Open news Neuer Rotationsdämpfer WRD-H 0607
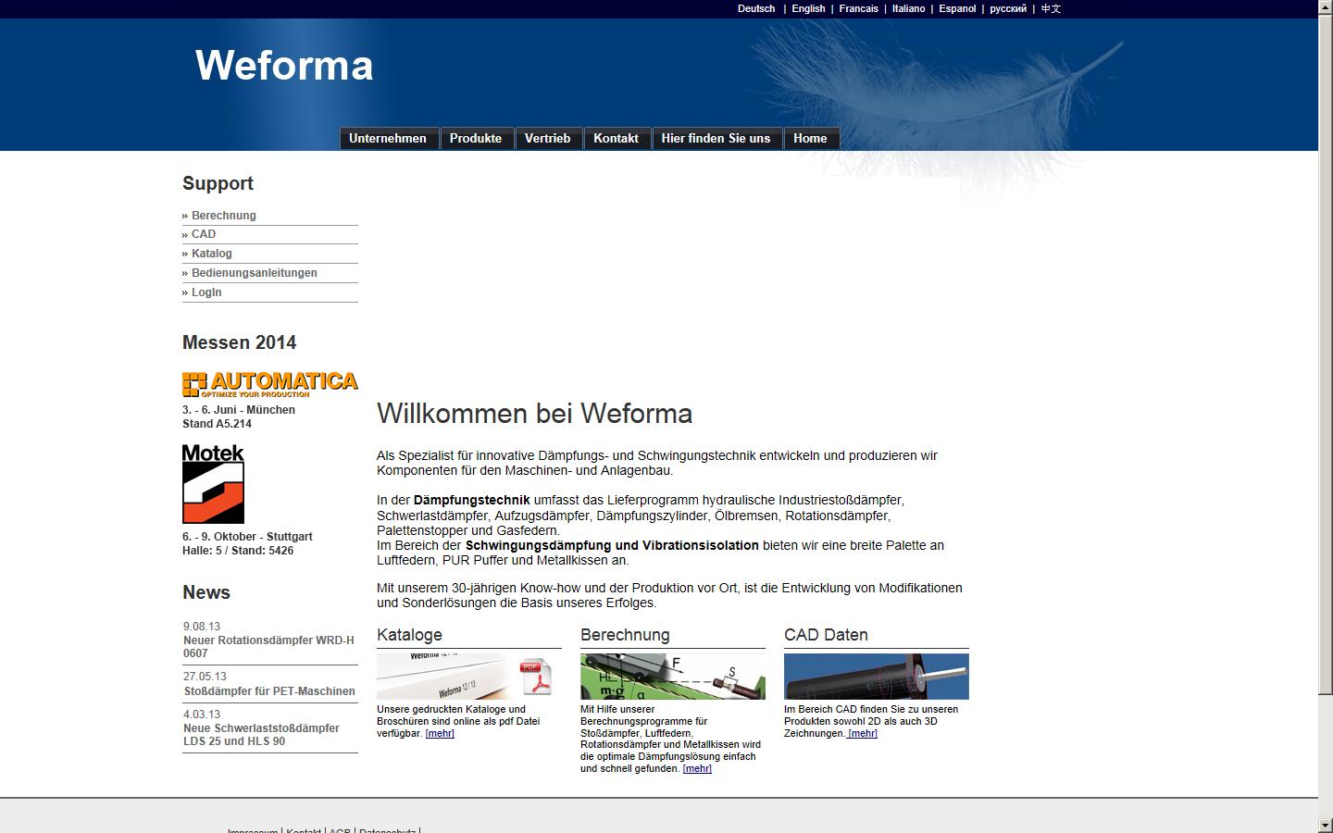Image resolution: width=1333 pixels, height=833 pixels. click(x=268, y=646)
